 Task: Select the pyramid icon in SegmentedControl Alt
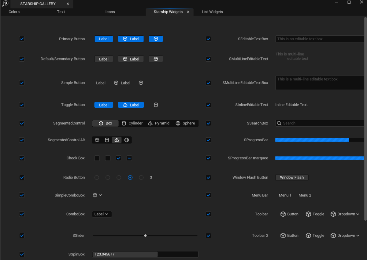(x=117, y=140)
